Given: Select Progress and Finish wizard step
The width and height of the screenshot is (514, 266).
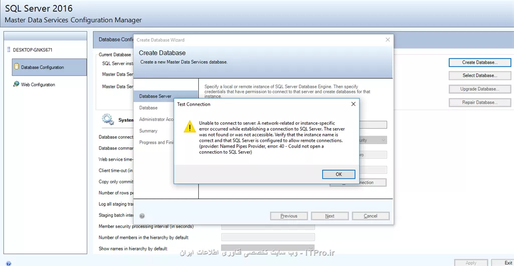Looking at the screenshot, I should (156, 142).
